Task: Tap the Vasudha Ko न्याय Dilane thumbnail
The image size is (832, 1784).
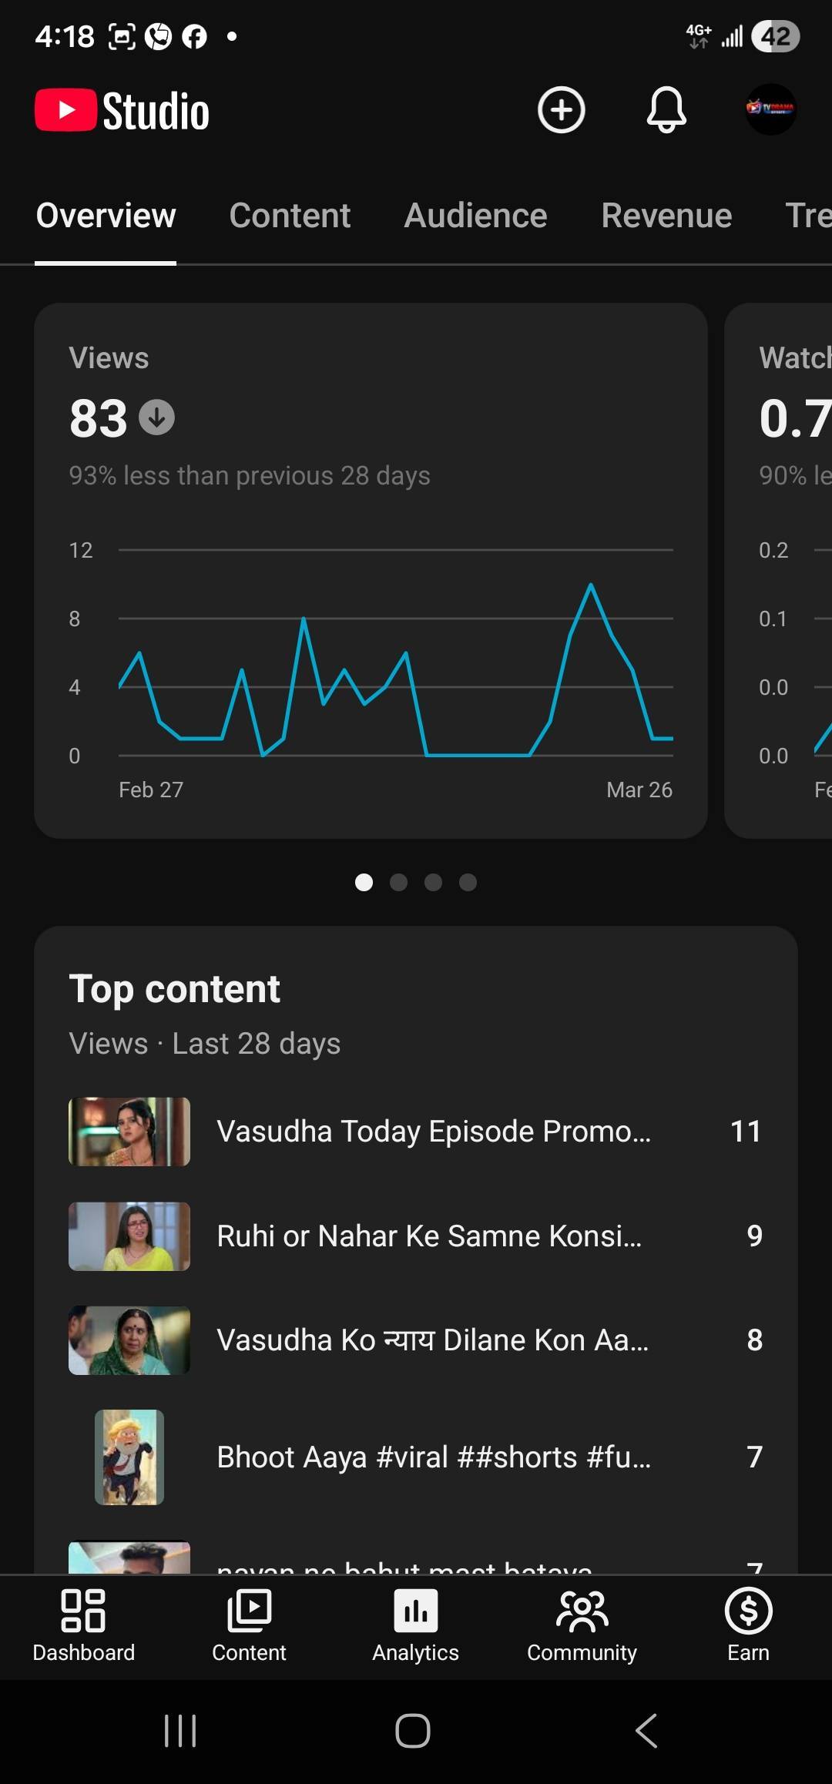Action: pyautogui.click(x=129, y=1340)
